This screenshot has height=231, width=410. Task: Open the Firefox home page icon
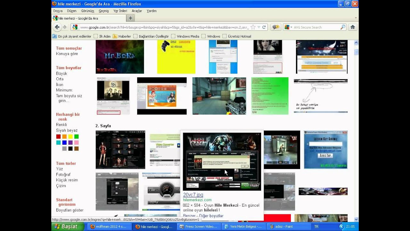tap(353, 27)
